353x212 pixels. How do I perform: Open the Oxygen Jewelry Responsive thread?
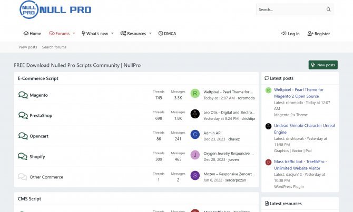click(x=229, y=153)
